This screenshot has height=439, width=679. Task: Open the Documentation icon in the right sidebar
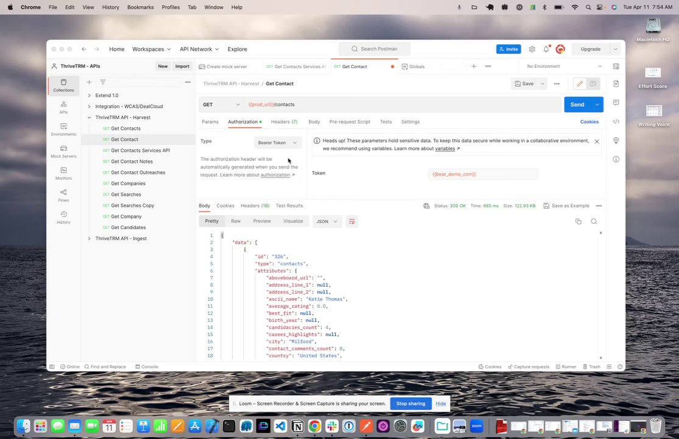click(616, 84)
